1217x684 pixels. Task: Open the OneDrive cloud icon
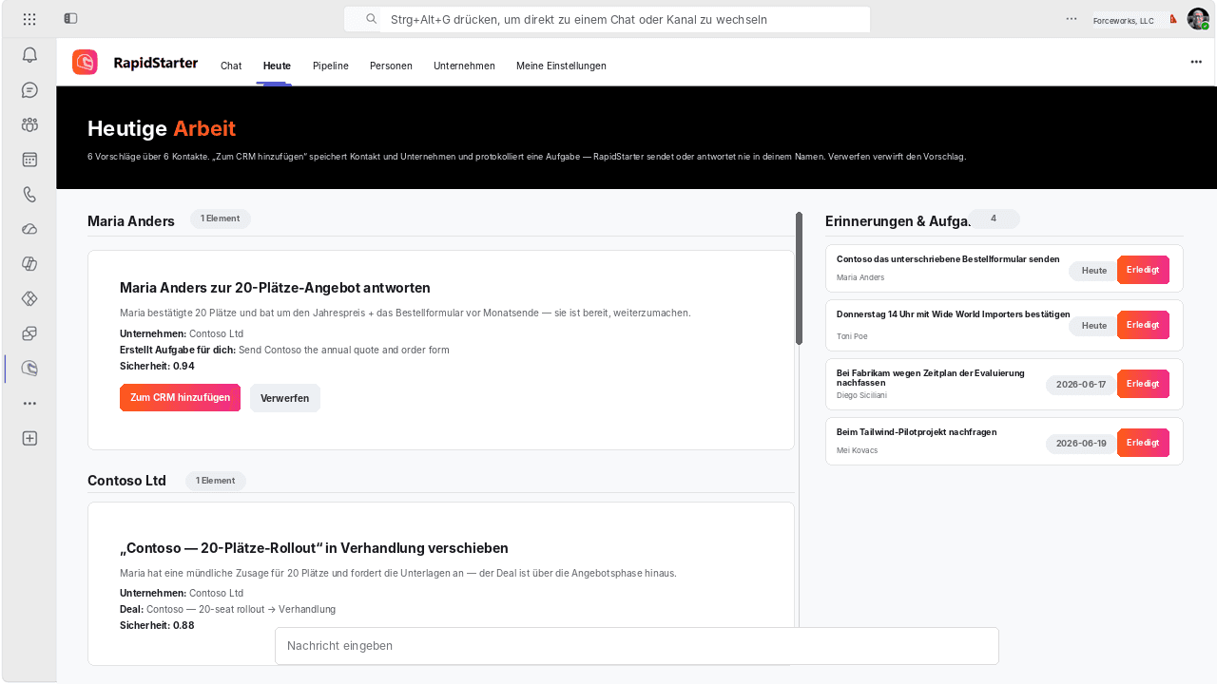[x=29, y=229]
